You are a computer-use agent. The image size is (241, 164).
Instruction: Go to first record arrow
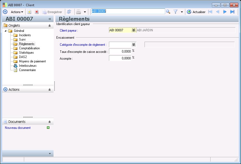210,12
